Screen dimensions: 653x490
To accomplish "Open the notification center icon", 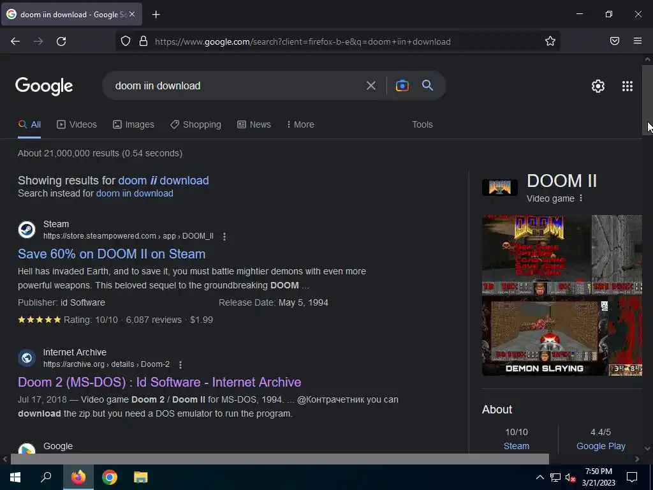I will point(632,477).
